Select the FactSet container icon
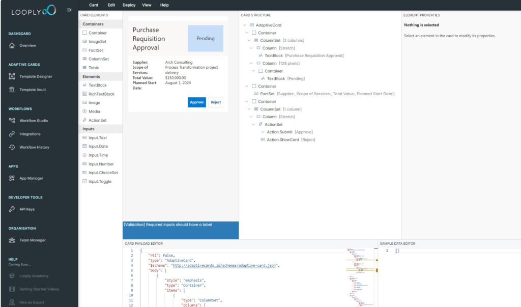521x307 pixels. (x=84, y=50)
